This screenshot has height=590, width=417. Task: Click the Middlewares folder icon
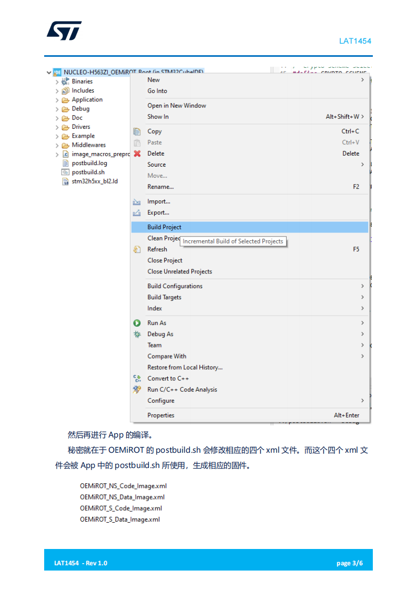pos(66,145)
